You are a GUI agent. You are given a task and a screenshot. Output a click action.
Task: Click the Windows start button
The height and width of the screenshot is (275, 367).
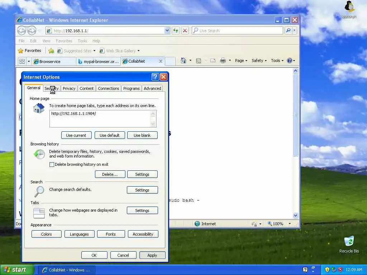click(x=17, y=270)
